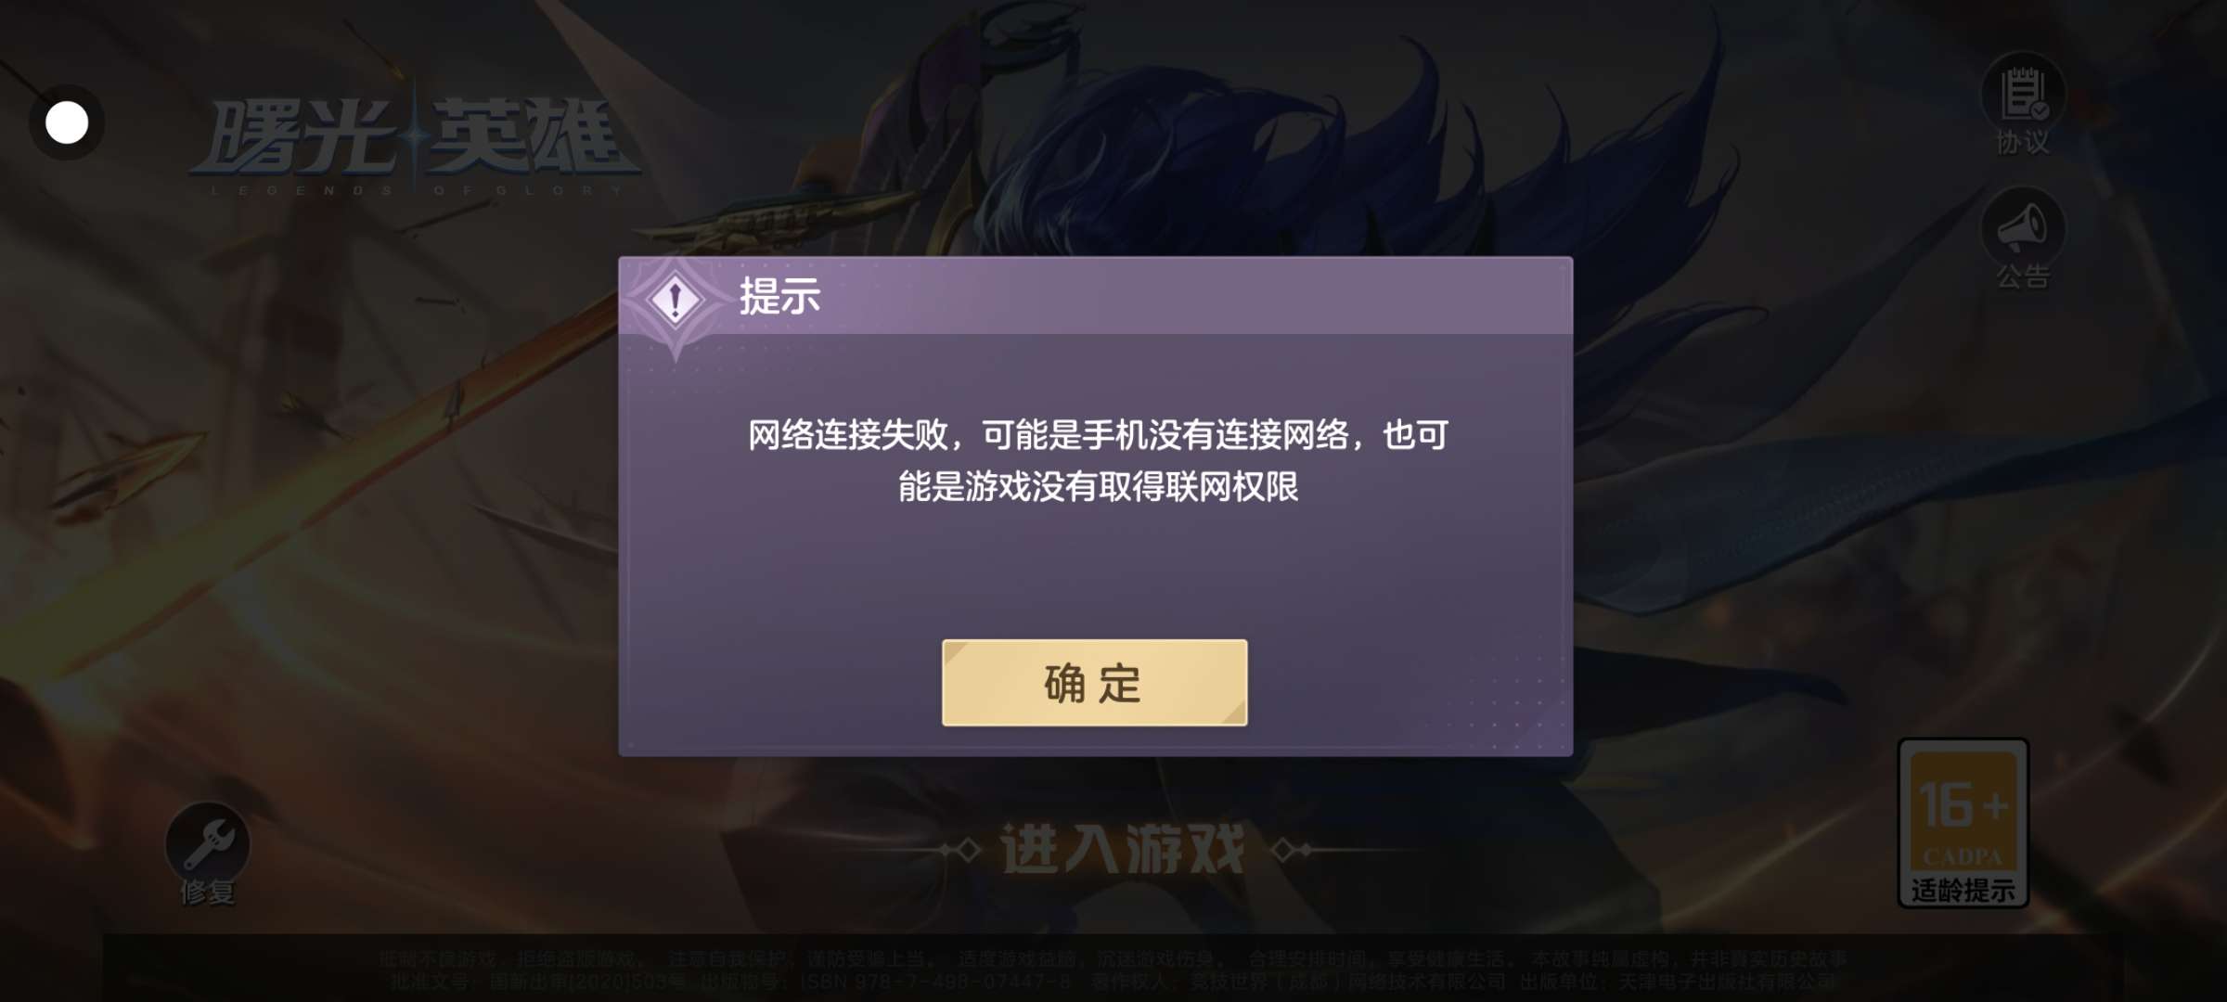Tap the 进入游戏 enter game text
2227x1002 pixels.
(1122, 849)
